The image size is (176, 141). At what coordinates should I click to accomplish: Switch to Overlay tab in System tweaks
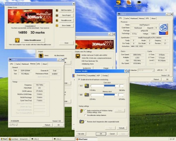pos(105,75)
